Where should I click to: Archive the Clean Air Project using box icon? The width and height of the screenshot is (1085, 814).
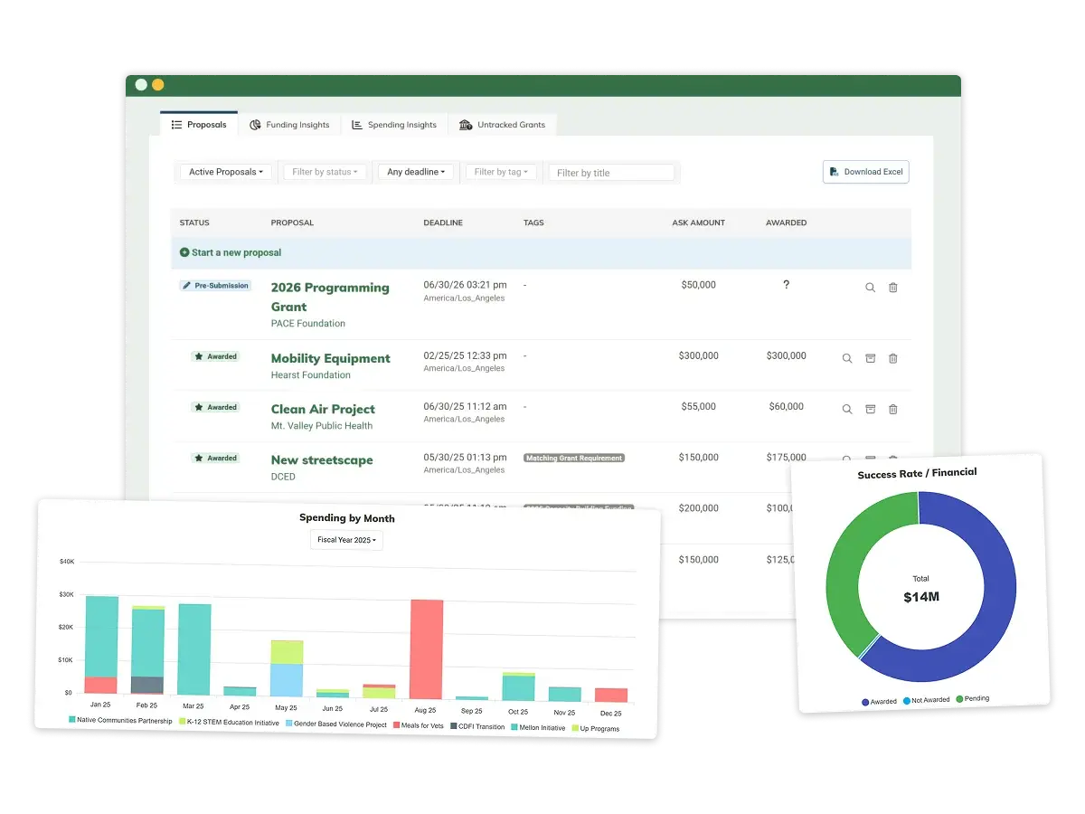click(870, 409)
